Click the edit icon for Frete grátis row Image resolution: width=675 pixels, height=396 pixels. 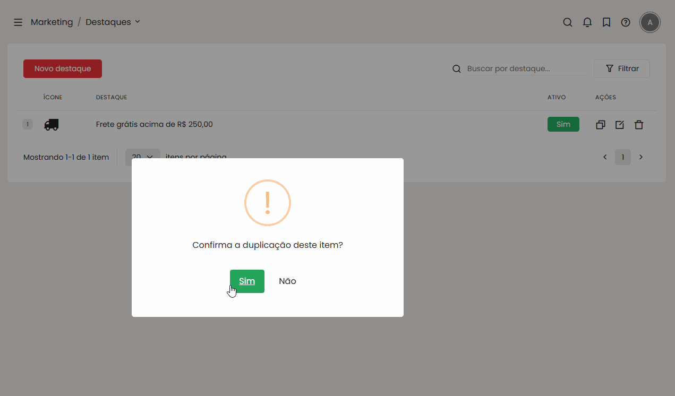tap(619, 125)
